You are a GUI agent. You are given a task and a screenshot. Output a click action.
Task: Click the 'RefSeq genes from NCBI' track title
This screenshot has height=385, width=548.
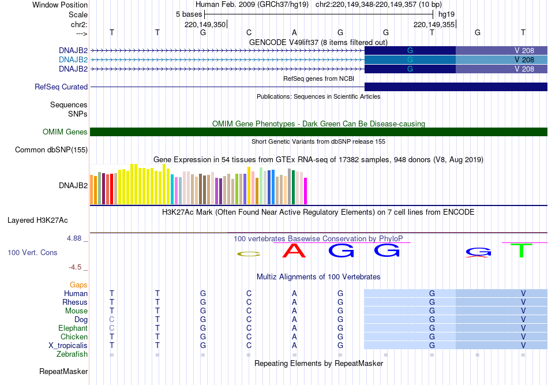pos(318,79)
